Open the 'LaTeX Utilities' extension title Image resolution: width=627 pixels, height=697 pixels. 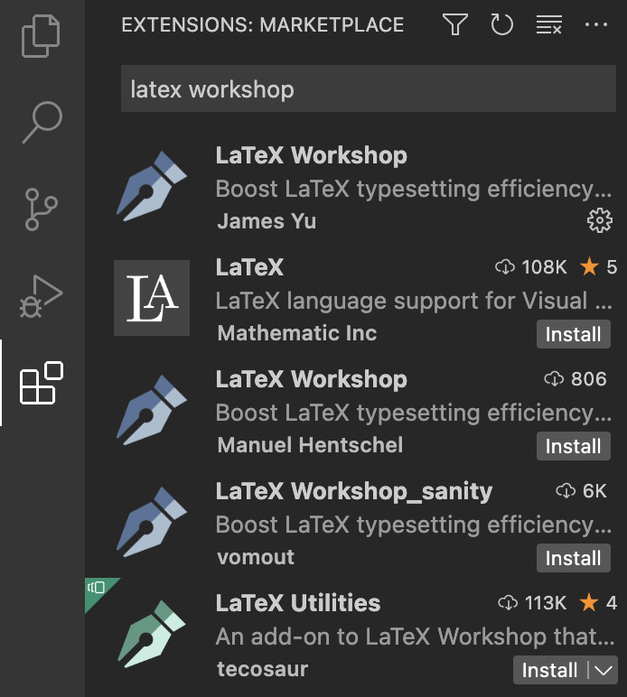[x=298, y=603]
